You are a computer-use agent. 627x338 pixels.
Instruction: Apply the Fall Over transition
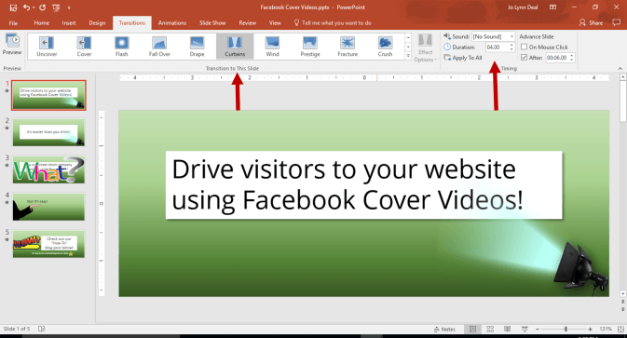point(159,47)
